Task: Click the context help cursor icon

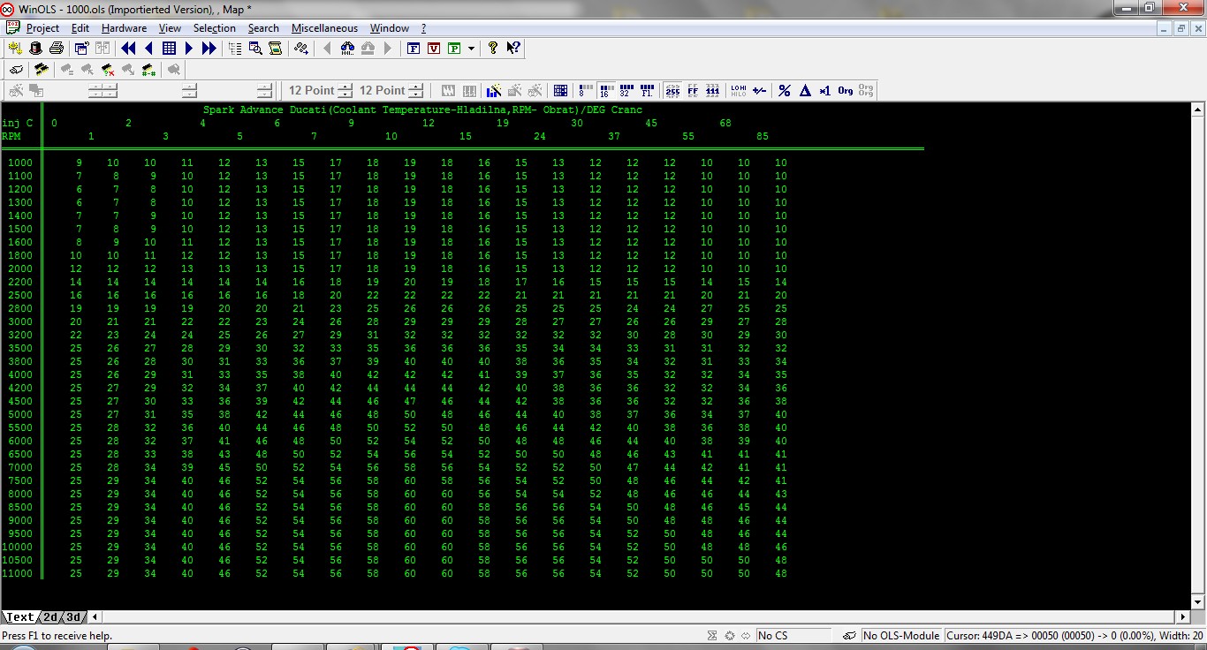Action: (x=514, y=49)
